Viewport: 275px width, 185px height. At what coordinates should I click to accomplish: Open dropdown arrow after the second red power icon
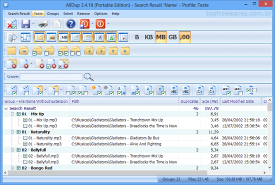point(108,24)
